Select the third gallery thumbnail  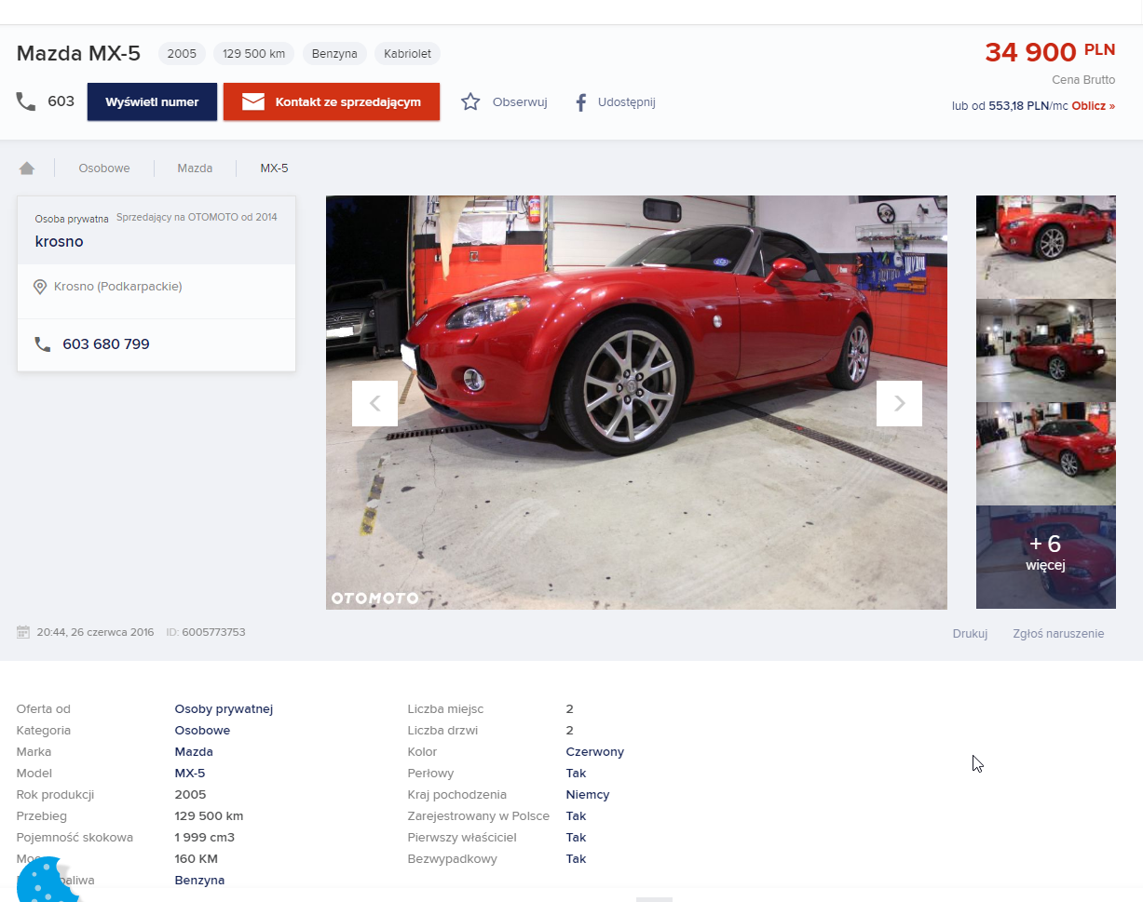click(1045, 453)
